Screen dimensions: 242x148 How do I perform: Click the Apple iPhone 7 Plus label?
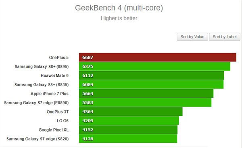coord(49,94)
